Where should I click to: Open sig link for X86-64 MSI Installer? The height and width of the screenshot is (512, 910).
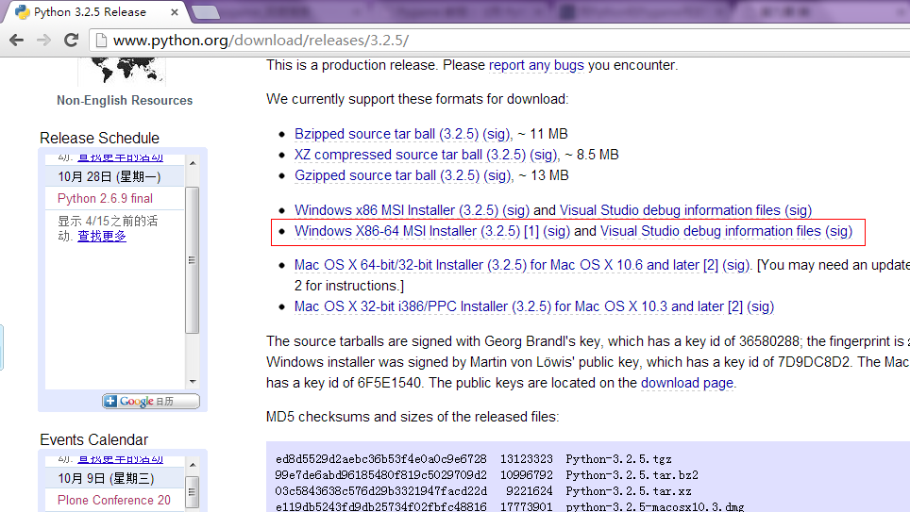(x=557, y=231)
